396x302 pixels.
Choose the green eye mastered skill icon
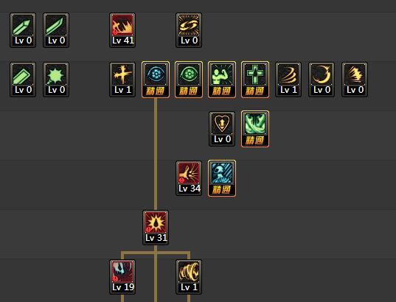click(x=189, y=80)
